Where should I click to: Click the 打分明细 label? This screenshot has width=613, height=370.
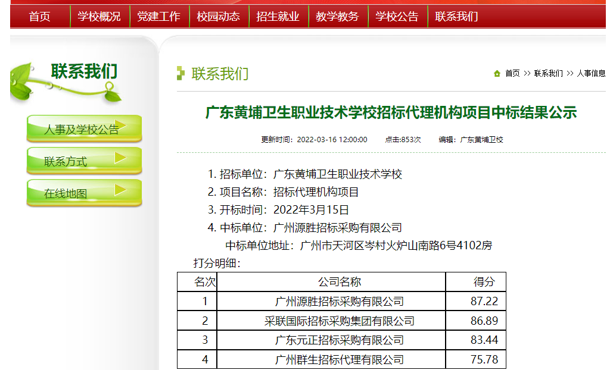pos(217,263)
